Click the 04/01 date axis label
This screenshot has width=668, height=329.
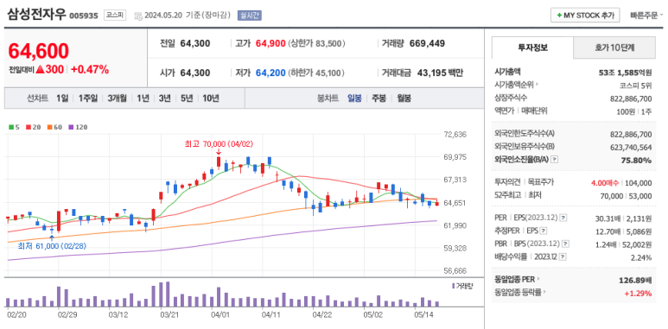[x=220, y=315]
